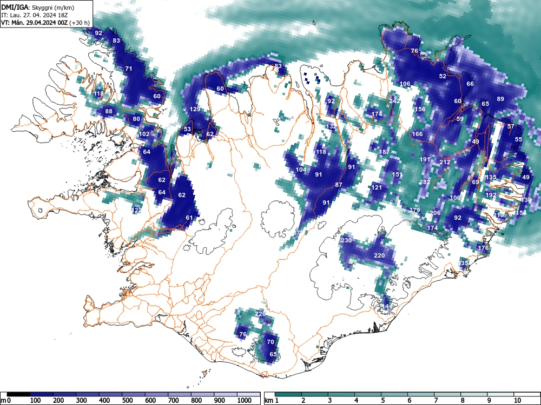Click the '10' label in the km legend
Viewport: 541px width, 405px height.
tap(517, 401)
